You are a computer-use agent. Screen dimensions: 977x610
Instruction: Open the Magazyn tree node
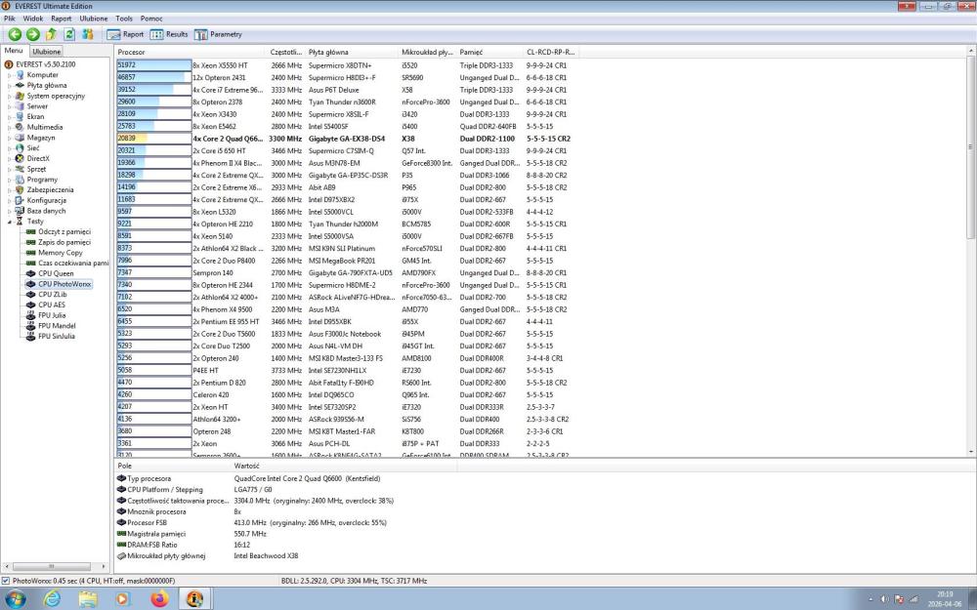40,138
